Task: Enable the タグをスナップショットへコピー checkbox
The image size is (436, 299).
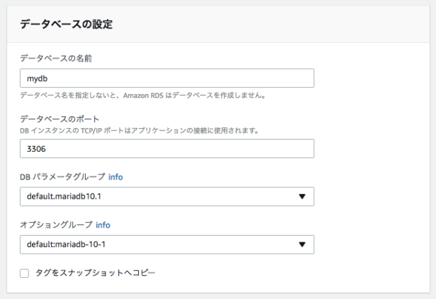Action: tap(25, 273)
